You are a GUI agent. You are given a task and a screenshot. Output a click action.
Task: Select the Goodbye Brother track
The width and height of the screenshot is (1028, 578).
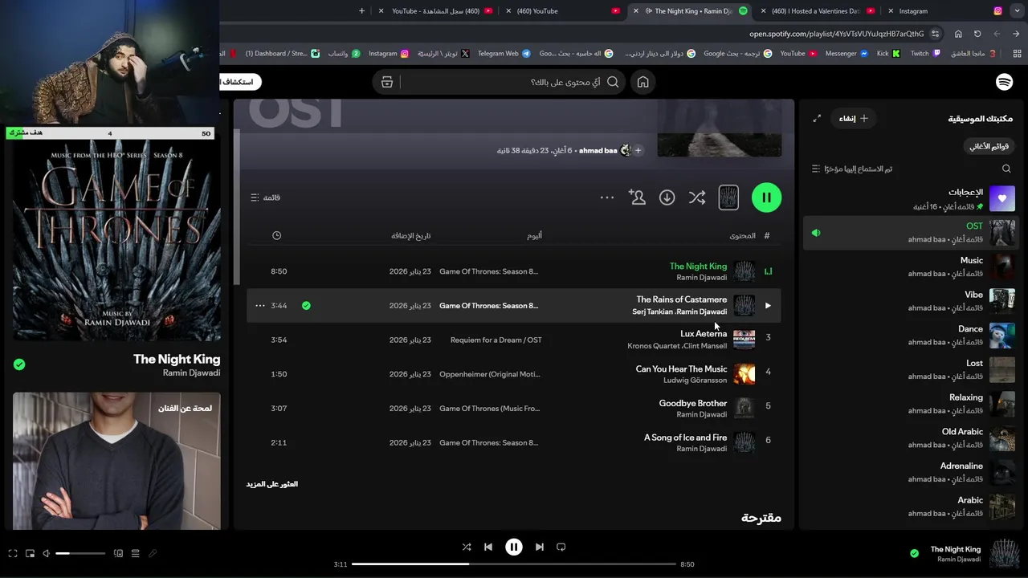(513, 408)
